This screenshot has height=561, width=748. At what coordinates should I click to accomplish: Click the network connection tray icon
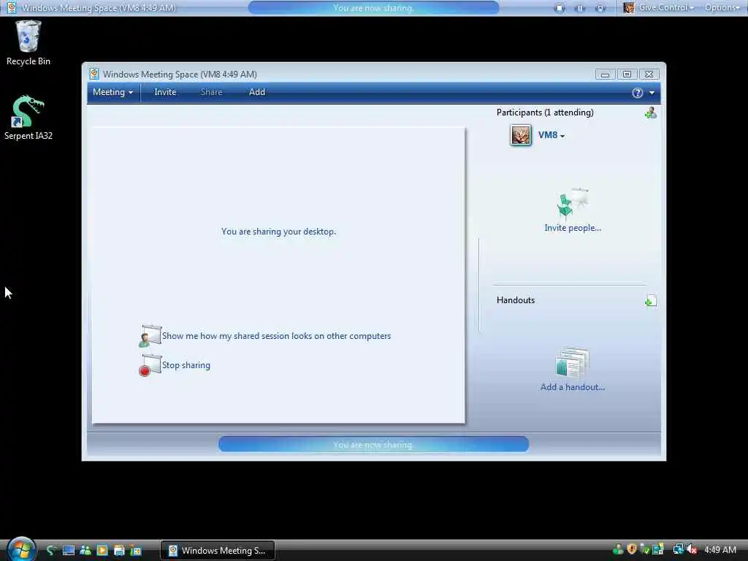(x=678, y=549)
